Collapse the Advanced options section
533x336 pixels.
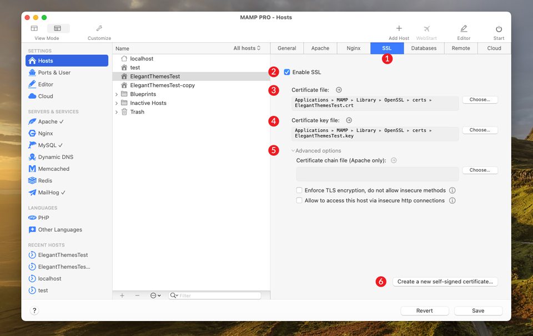tap(292, 150)
